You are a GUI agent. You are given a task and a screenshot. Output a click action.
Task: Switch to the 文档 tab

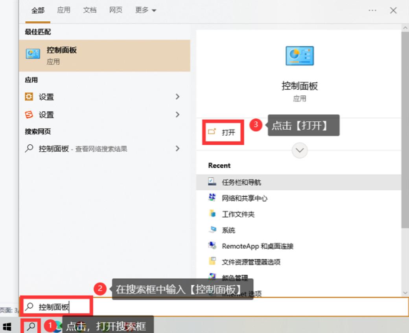(x=90, y=10)
